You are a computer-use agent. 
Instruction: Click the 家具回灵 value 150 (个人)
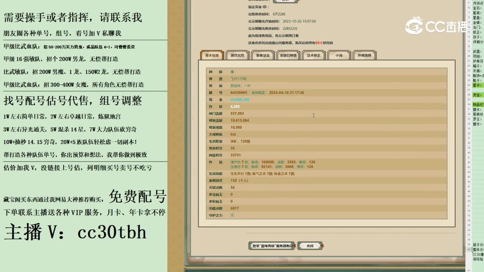pyautogui.click(x=239, y=181)
